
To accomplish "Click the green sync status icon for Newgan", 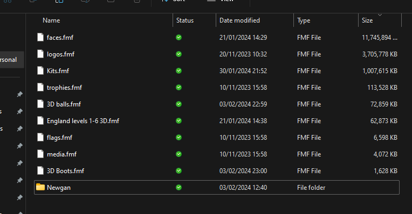I will (x=178, y=188).
